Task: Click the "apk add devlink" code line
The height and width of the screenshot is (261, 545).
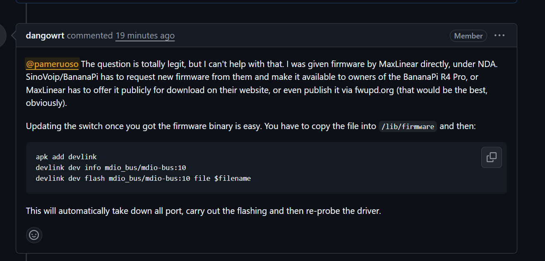Action: pyautogui.click(x=66, y=157)
